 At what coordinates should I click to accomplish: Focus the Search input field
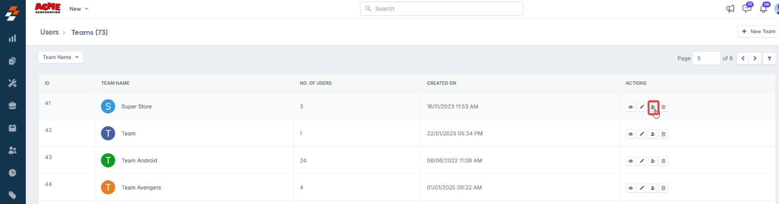click(x=442, y=9)
